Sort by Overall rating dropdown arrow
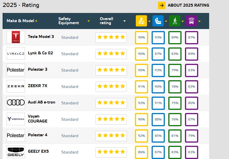The image size is (229, 159). coord(125,21)
